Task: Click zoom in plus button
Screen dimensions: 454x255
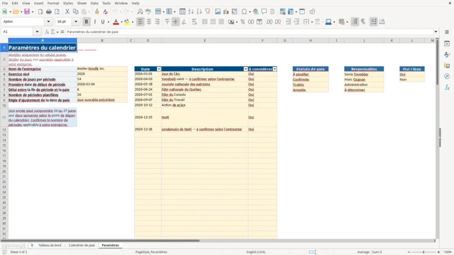Action: coord(438,252)
